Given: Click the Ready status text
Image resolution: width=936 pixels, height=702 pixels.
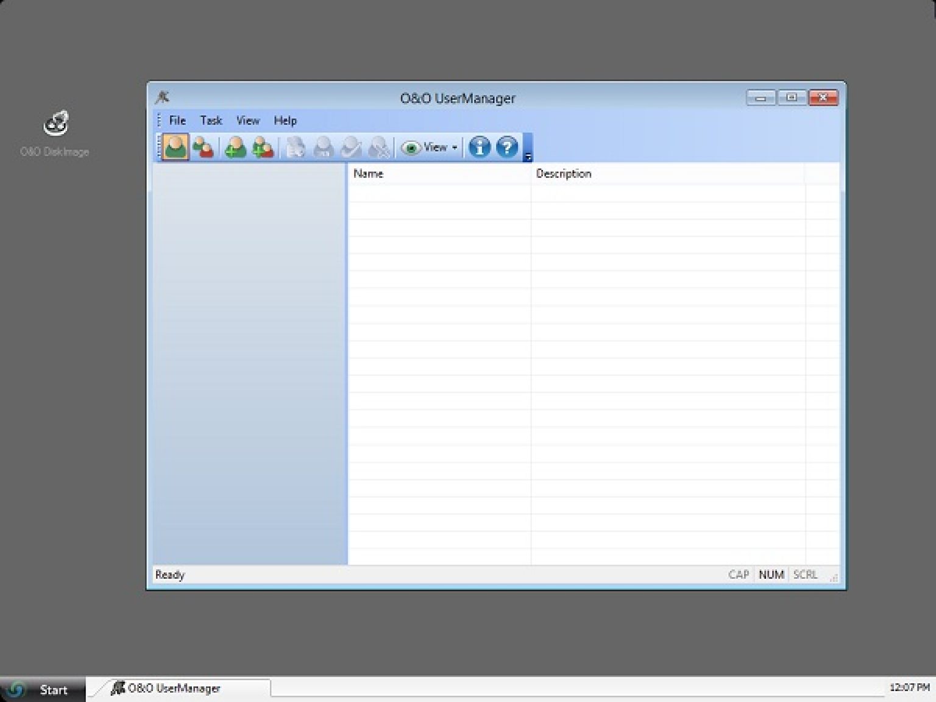Looking at the screenshot, I should coord(170,575).
